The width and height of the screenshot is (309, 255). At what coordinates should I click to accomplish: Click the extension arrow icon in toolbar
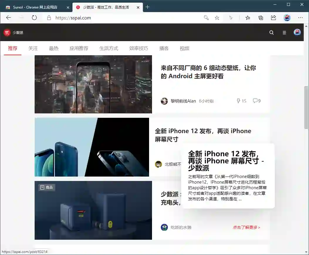pyautogui.click(x=231, y=18)
